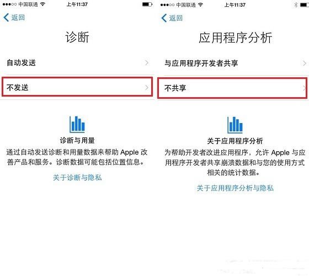This screenshot has height=276, width=309.
Task: Tap 返回 on the 应用程序分析 screen
Action: (172, 18)
